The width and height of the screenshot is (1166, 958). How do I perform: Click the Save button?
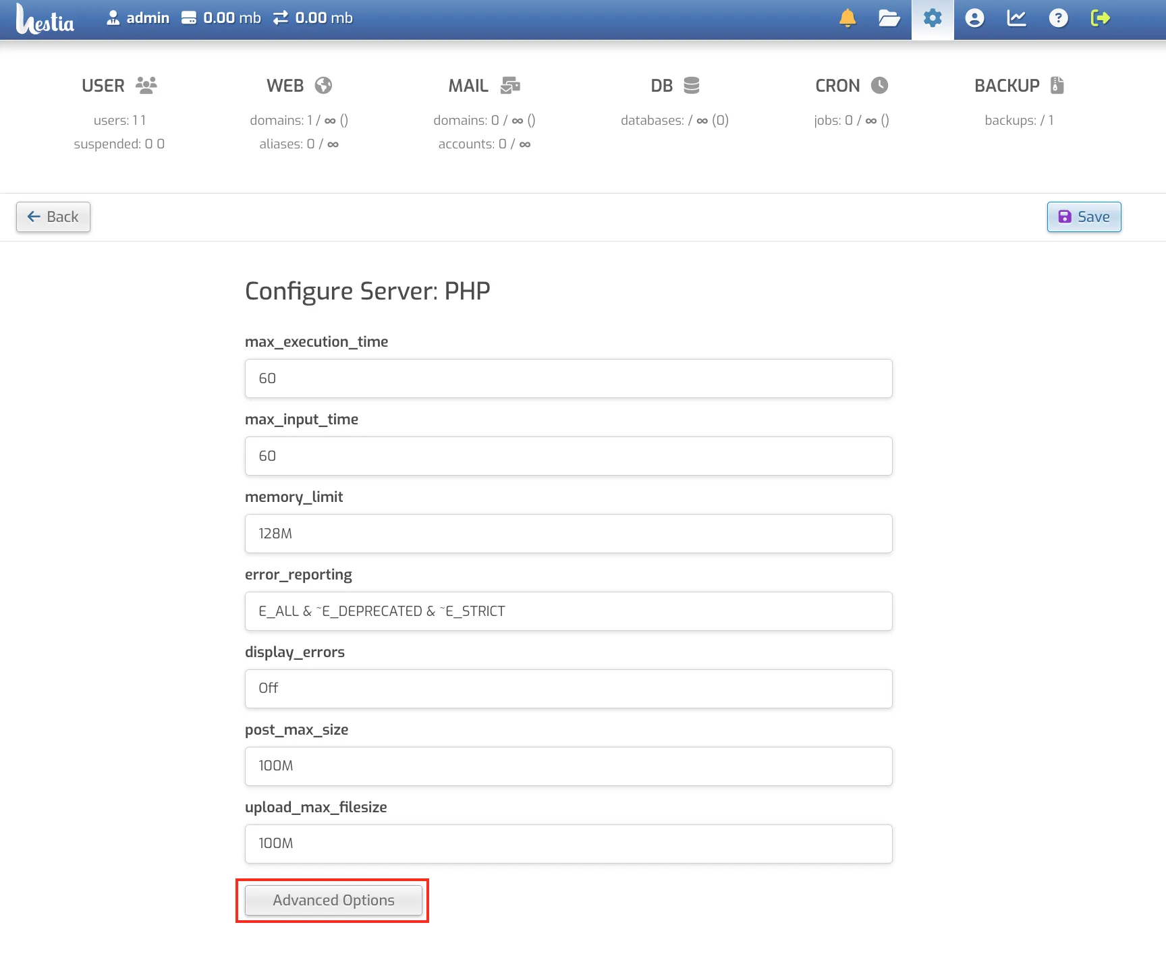point(1084,217)
